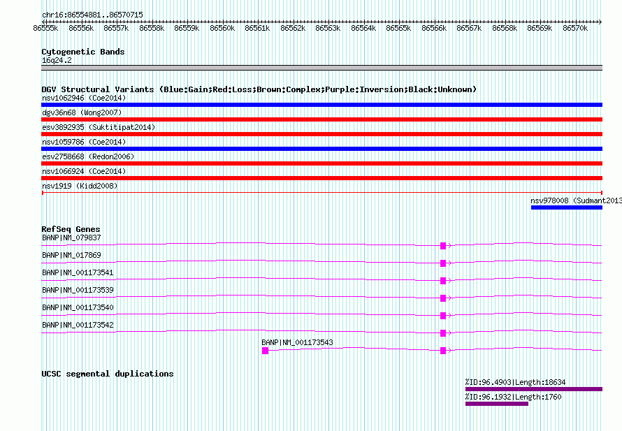Click the %ID:96.4903|Length:18634 duplication label

pyautogui.click(x=515, y=382)
